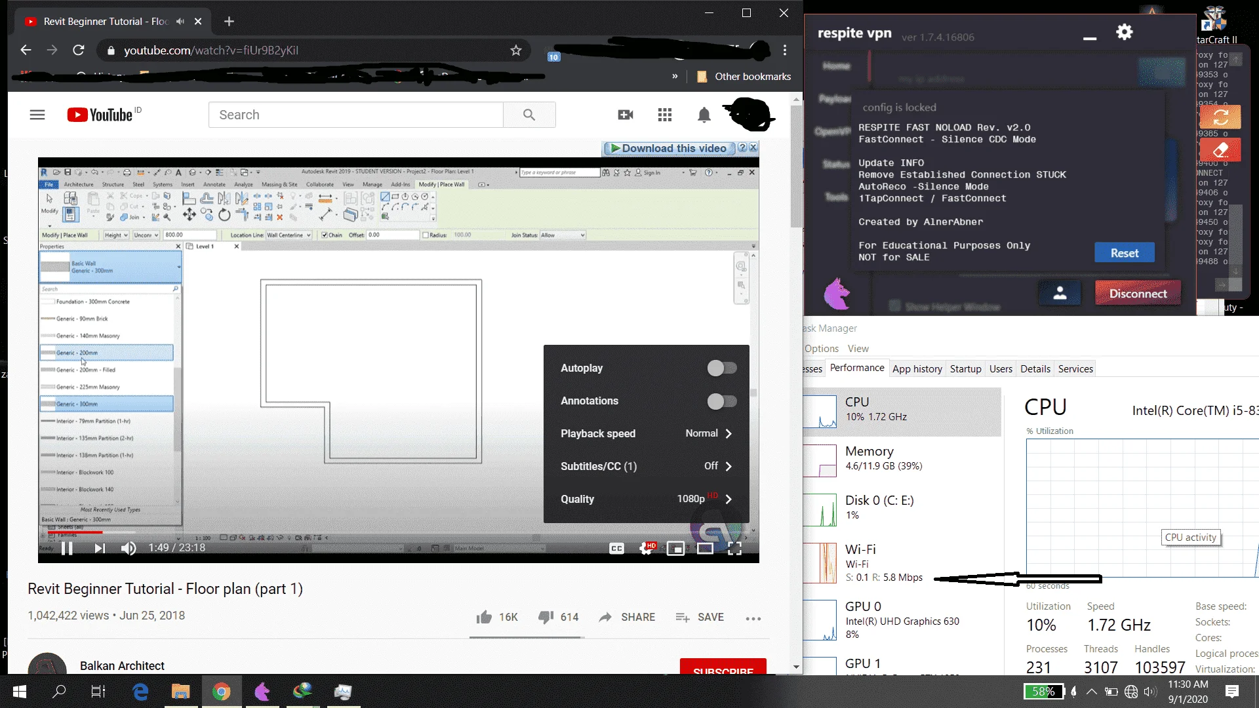The height and width of the screenshot is (708, 1259).
Task: Toggle closed captions CC button
Action: pos(616,549)
